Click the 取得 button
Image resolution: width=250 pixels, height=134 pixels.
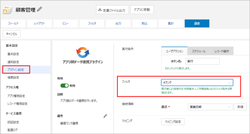pos(240,107)
